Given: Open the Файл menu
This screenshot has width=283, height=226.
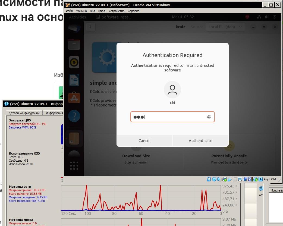Looking at the screenshot, I should pyautogui.click(x=69, y=11).
